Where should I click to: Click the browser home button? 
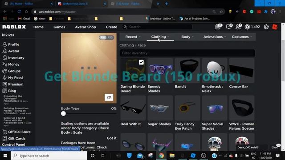coord(26,12)
